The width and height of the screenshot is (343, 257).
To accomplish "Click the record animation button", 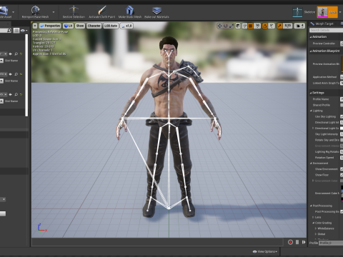I will click(290, 242).
